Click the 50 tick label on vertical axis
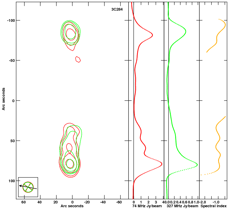The image size is (229, 209). pyautogui.click(x=13, y=141)
